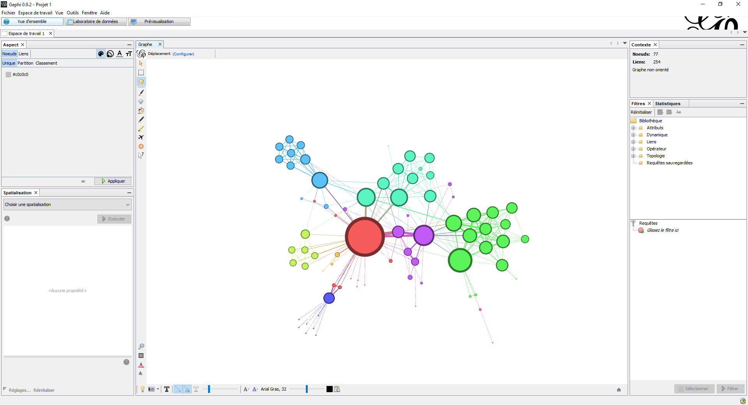Viewport: 748px width, 405px height.
Task: Toggle edge labels outline T
Action: [196, 389]
